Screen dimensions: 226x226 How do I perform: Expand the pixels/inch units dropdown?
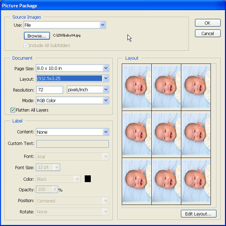(106, 90)
